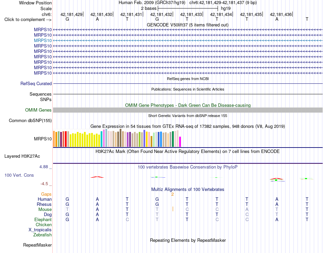The width and height of the screenshot is (323, 253).
Task: Click 'Repeating Elements by RepeatMasker' title
Action: [188, 240]
